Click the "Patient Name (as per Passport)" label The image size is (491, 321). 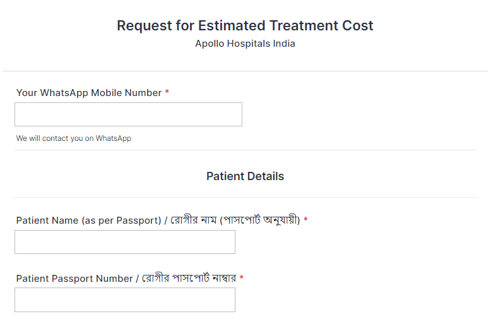click(x=88, y=221)
